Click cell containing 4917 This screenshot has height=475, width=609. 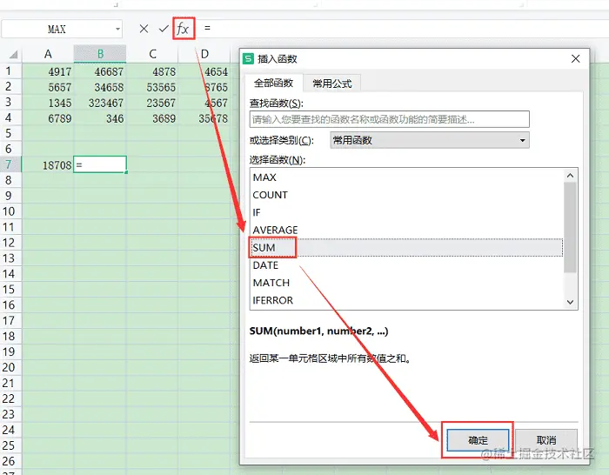48,71
